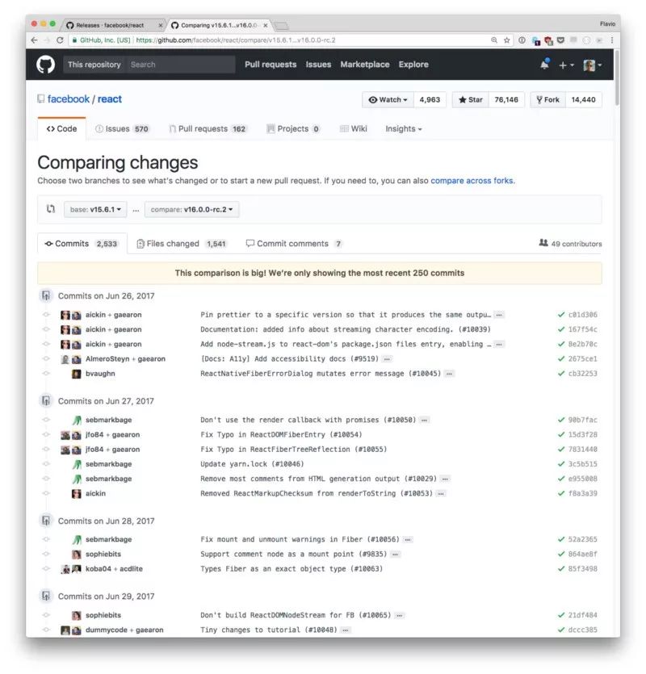Open commit hash 90b7fac
This screenshot has width=646, height=674.
(581, 421)
